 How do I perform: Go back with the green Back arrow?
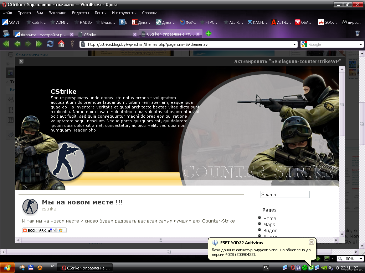click(x=17, y=44)
